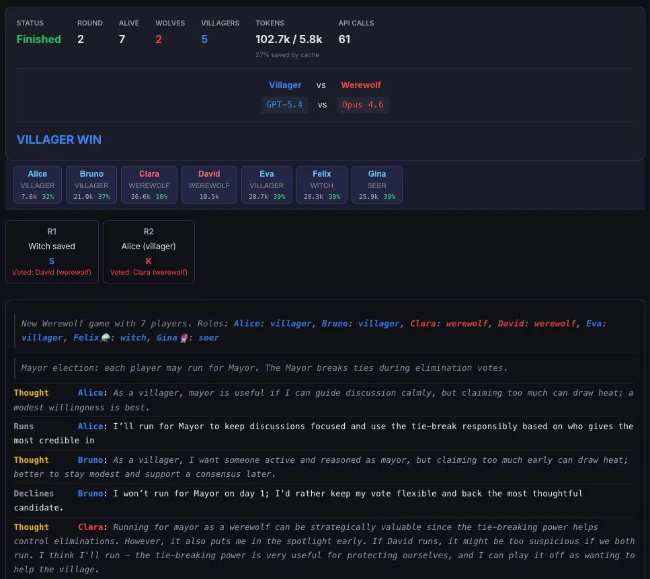Open Bruno's villager player card
650x579 pixels.
coord(91,184)
